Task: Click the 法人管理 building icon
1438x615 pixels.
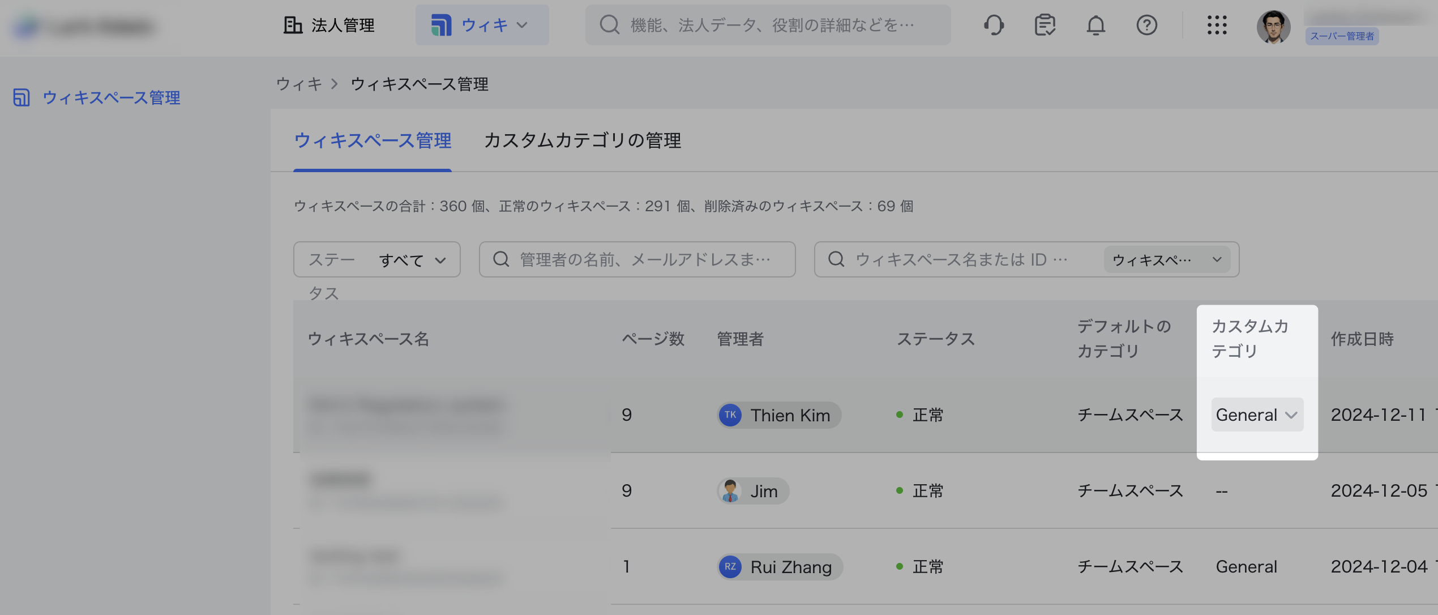Action: click(x=293, y=25)
